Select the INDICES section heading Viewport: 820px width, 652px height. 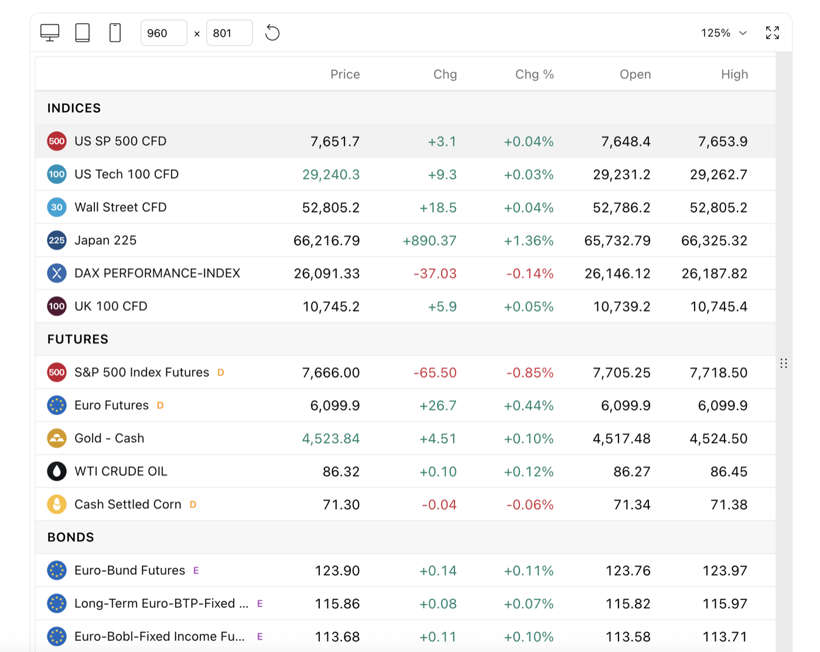pos(74,108)
